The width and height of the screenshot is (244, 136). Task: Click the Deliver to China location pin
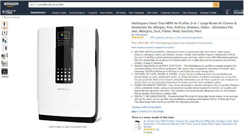[3, 12]
